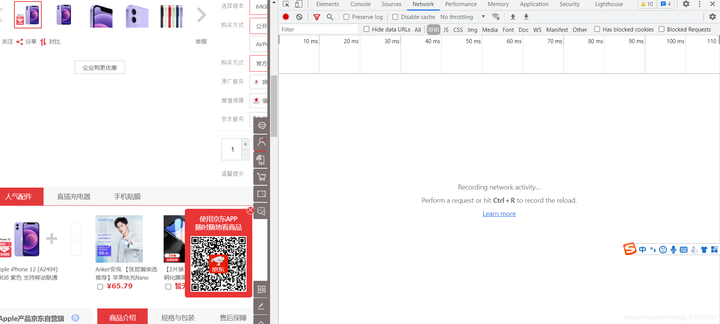Open the Learn more link
The width and height of the screenshot is (720, 324).
click(499, 214)
